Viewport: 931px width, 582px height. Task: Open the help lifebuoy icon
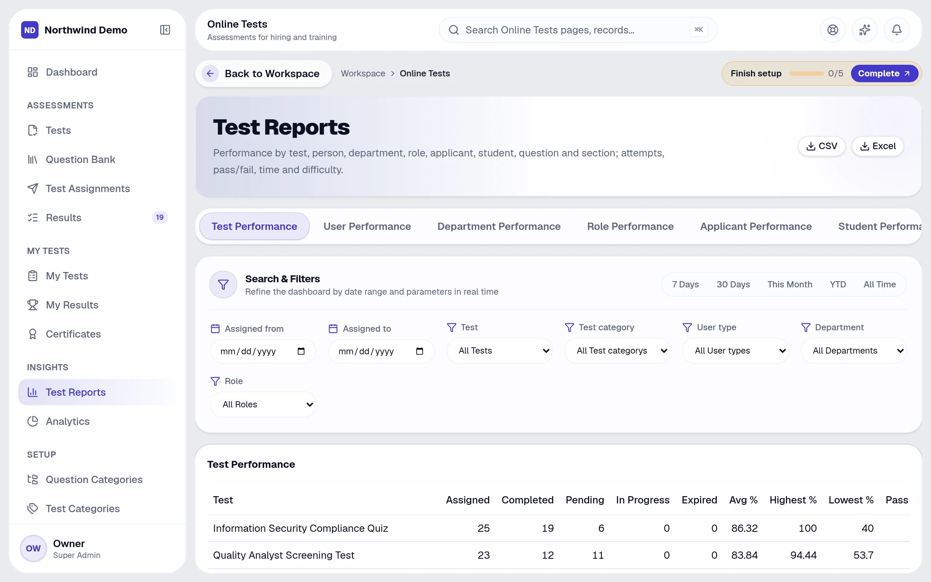(832, 29)
